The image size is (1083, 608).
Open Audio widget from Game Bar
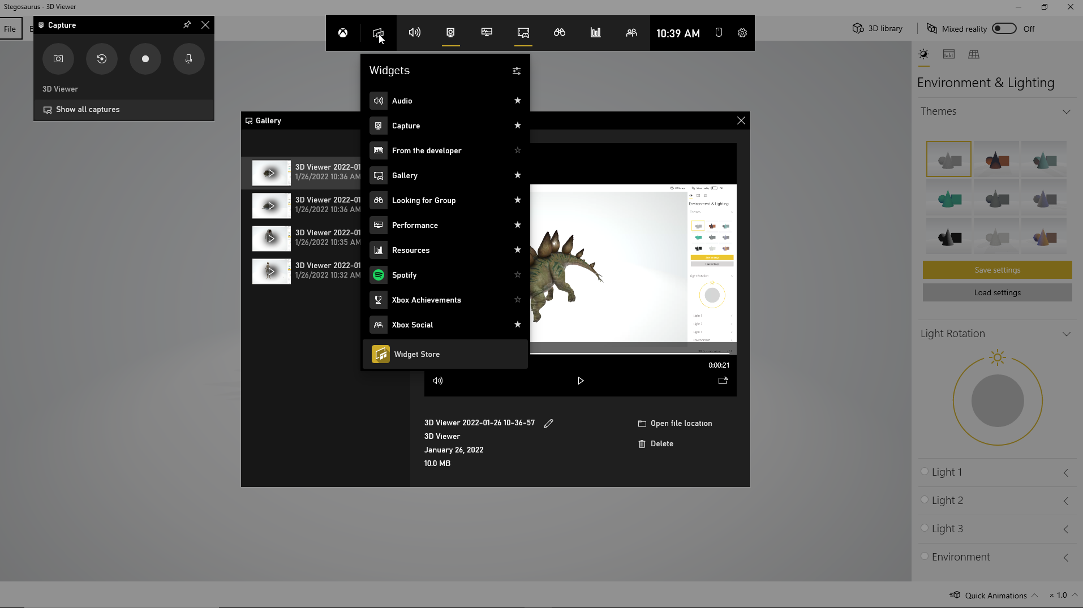pyautogui.click(x=415, y=33)
